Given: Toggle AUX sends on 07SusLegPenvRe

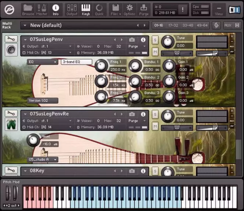Looking at the screenshot, I should [x=232, y=121].
